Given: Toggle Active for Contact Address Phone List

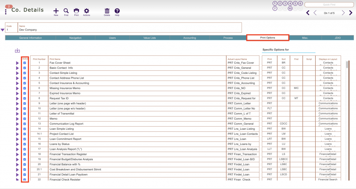Looking at the screenshot, I should 25,78.
